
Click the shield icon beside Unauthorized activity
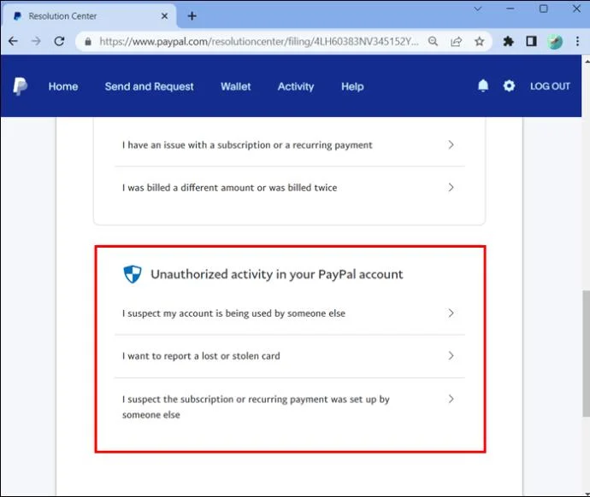[133, 274]
